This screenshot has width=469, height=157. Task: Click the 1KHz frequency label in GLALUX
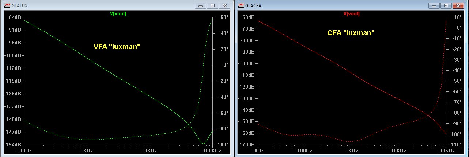point(86,150)
